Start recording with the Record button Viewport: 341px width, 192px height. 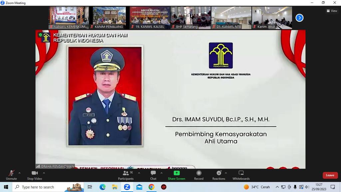199,175
